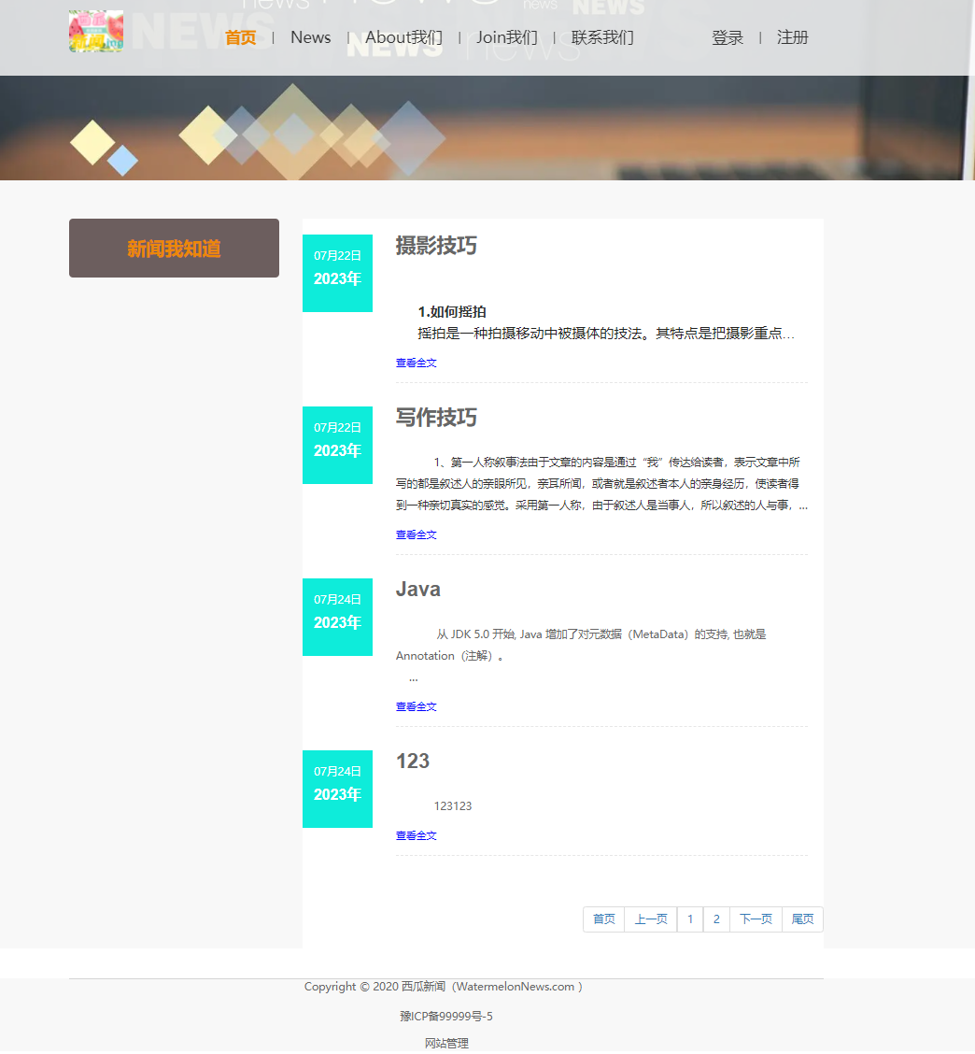Click the 123123 article summary text

[x=453, y=806]
